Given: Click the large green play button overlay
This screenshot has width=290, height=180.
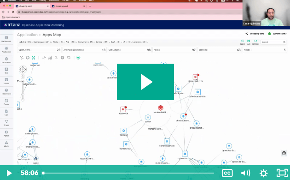Looking at the screenshot, I should pos(145,82).
